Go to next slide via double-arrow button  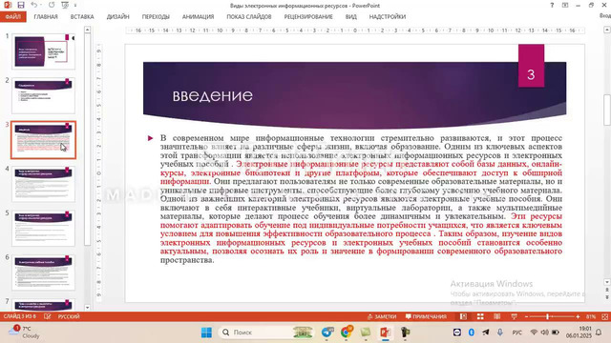click(x=607, y=297)
